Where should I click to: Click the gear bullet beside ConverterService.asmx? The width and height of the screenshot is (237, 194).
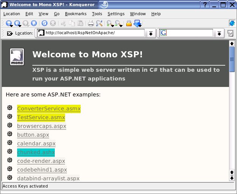point(10,108)
